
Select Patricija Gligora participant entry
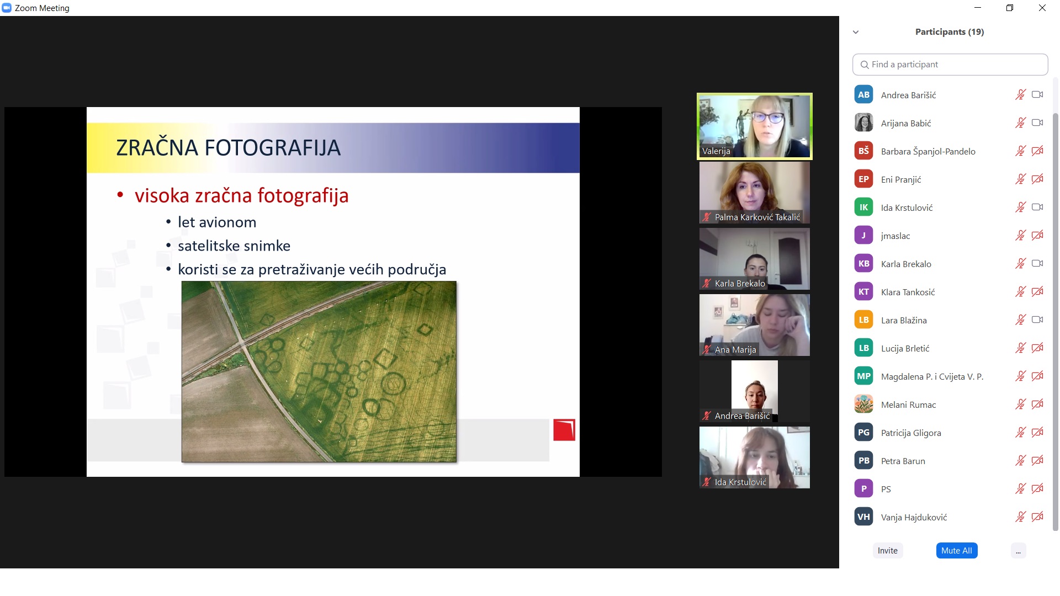(x=910, y=433)
